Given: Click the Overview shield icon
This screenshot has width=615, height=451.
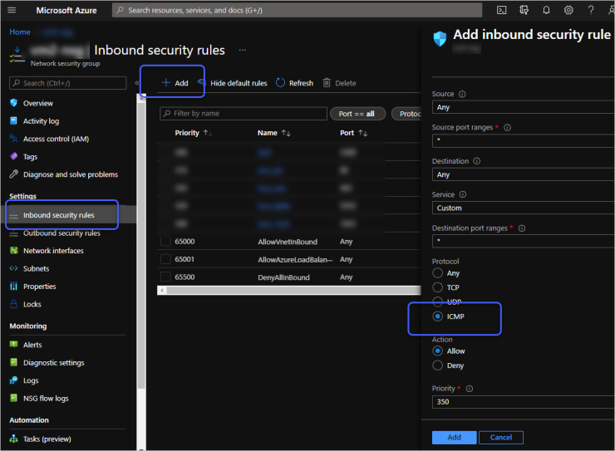Looking at the screenshot, I should point(14,103).
